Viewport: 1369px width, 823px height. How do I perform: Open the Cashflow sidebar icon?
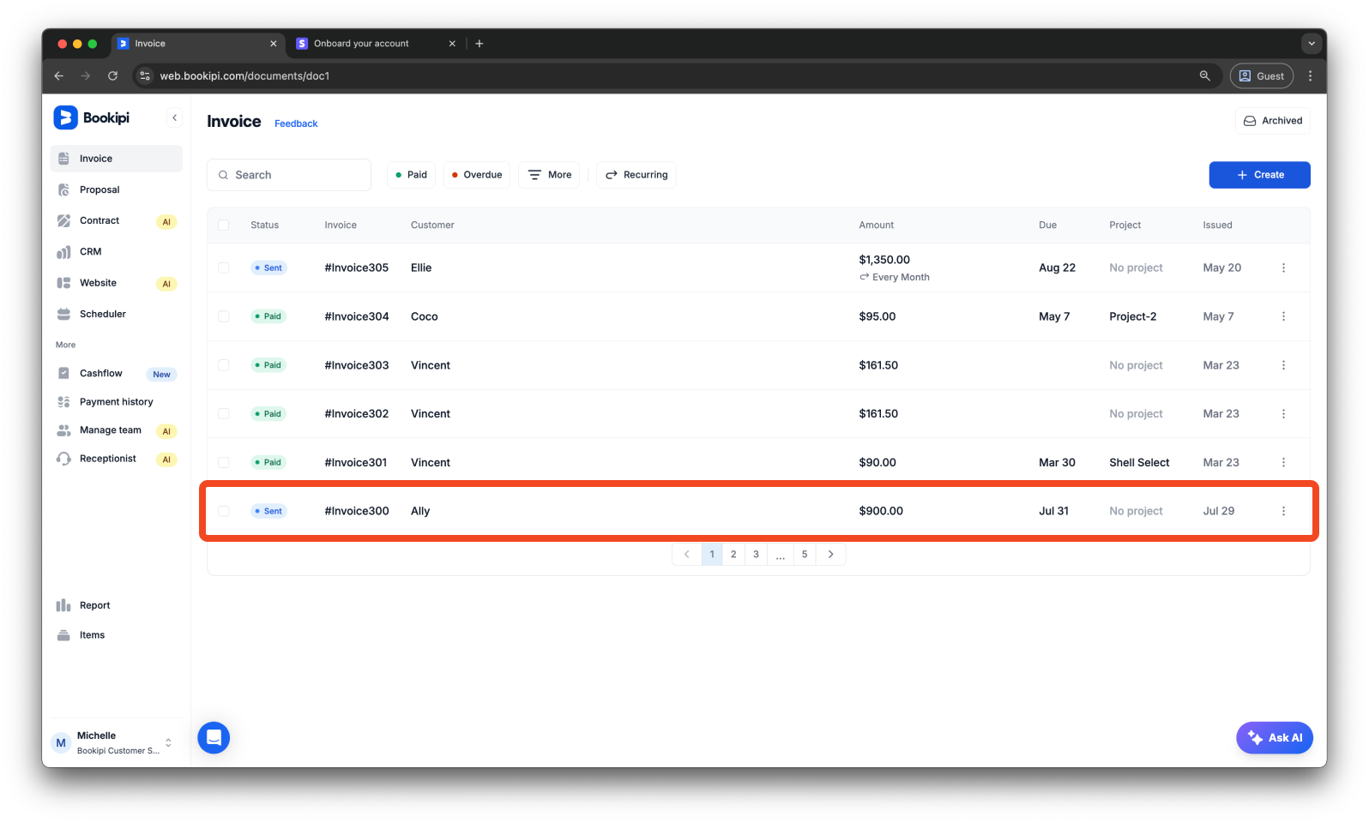click(63, 373)
